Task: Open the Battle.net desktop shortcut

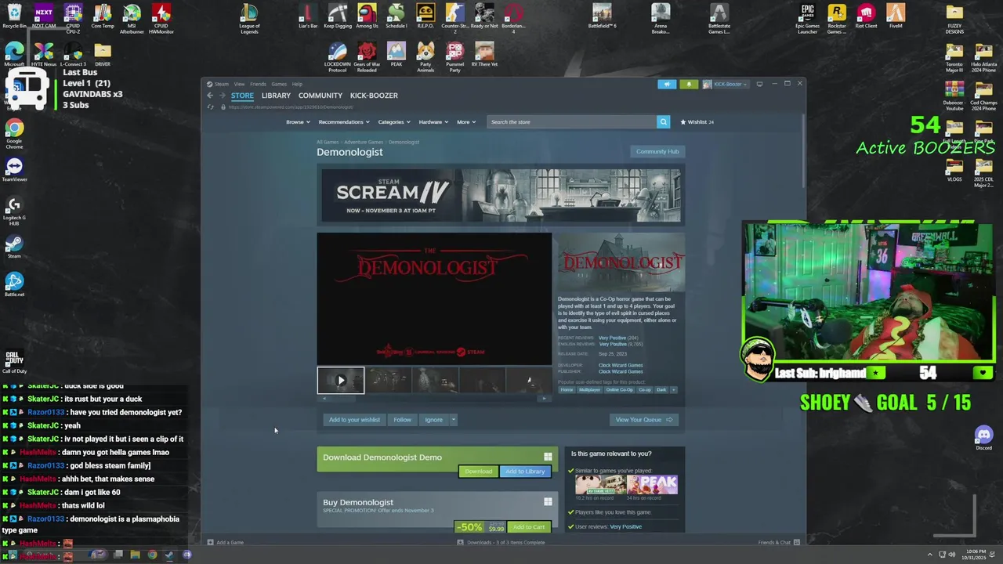Action: pos(14,284)
